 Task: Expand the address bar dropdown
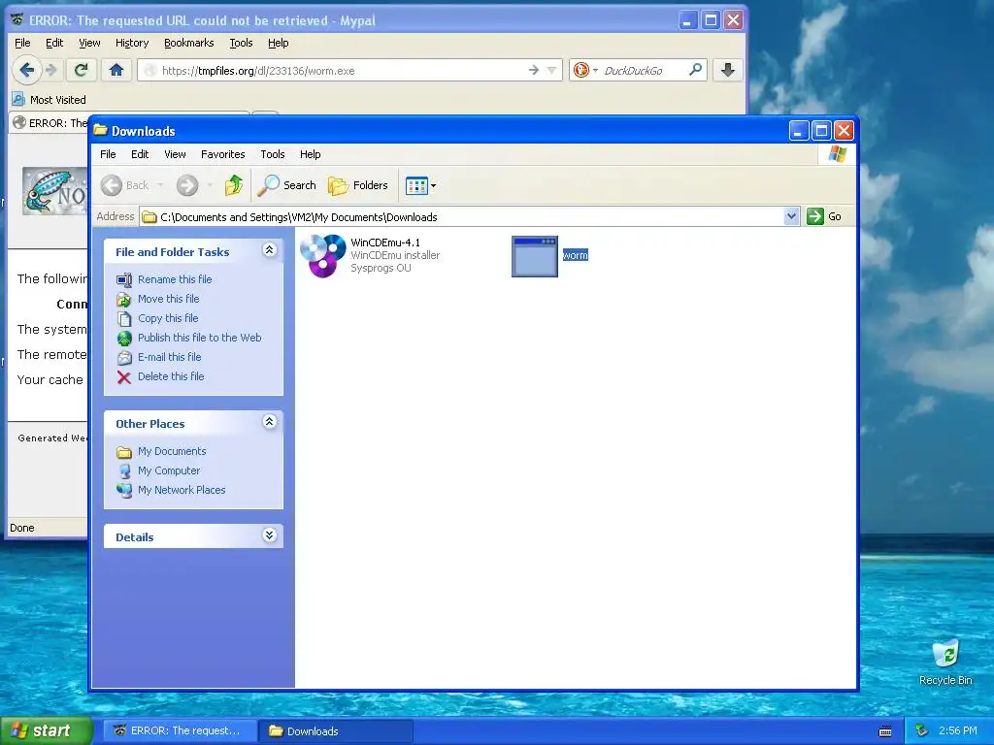(791, 216)
